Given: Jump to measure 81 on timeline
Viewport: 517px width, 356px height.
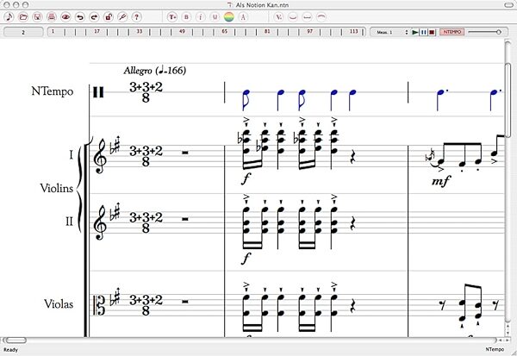Looking at the screenshot, I should pos(267,32).
